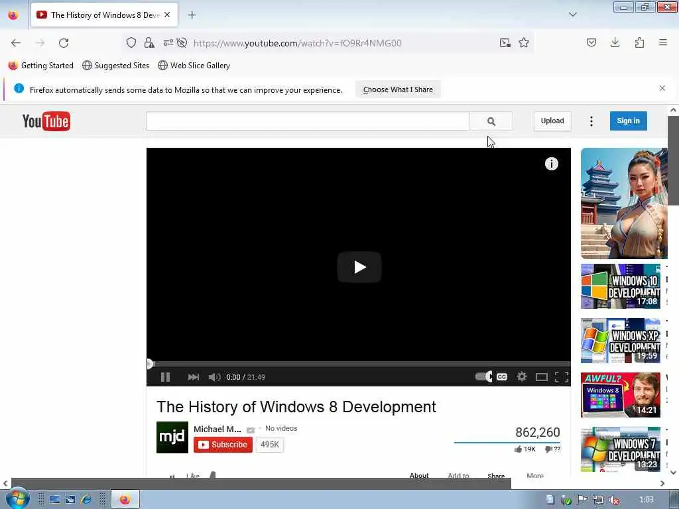Click the 19K thumbs up

[x=525, y=449]
